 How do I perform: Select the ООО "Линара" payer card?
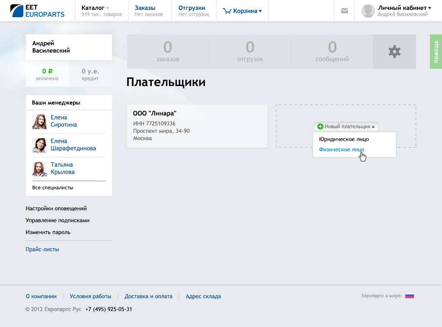pyautogui.click(x=197, y=126)
